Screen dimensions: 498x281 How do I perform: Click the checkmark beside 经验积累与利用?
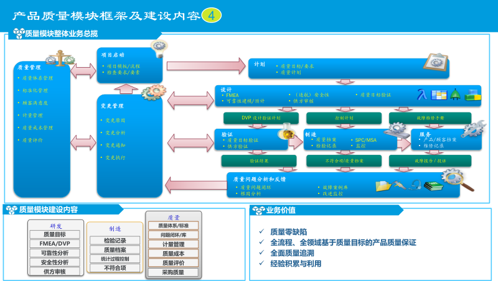point(261,263)
